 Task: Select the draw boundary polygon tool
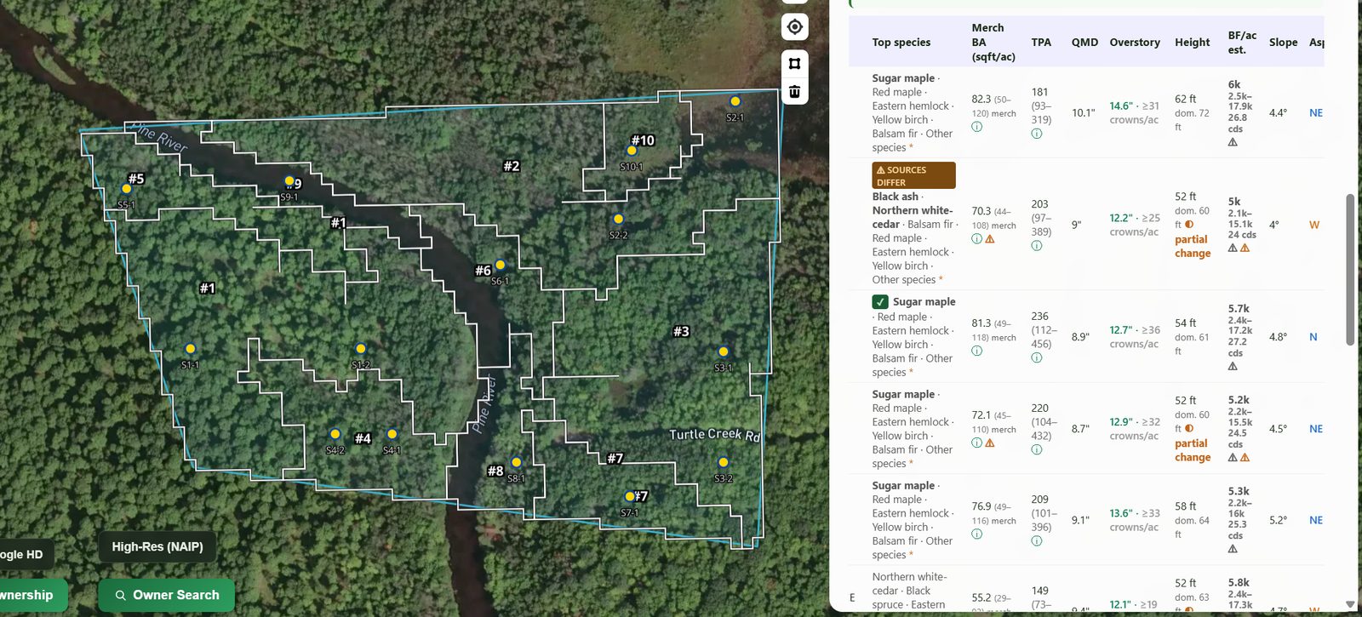[x=794, y=63]
